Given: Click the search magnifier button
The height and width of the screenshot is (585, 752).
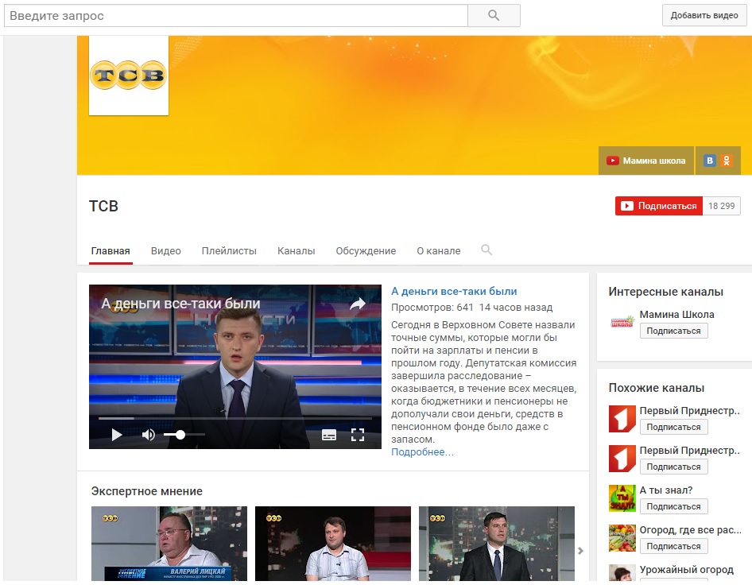Looking at the screenshot, I should tap(494, 15).
